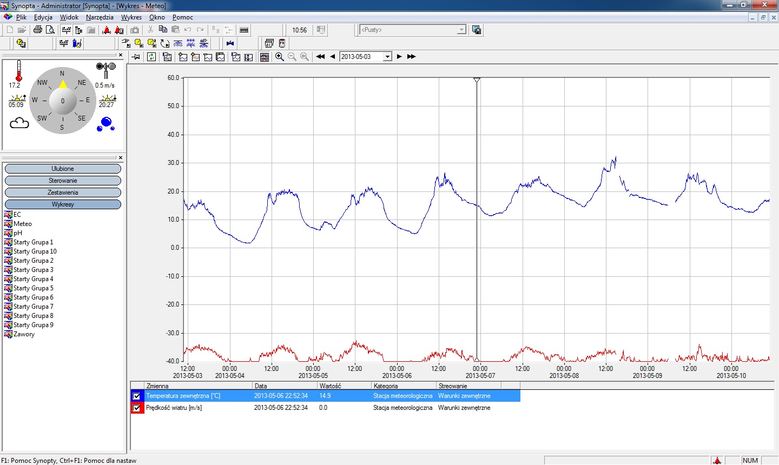This screenshot has width=779, height=465.
Task: Jump back fast with double left arrow
Action: tap(320, 56)
